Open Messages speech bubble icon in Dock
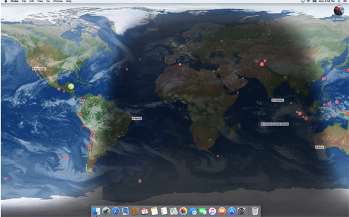The image size is (349, 217). pyautogui.click(x=193, y=211)
